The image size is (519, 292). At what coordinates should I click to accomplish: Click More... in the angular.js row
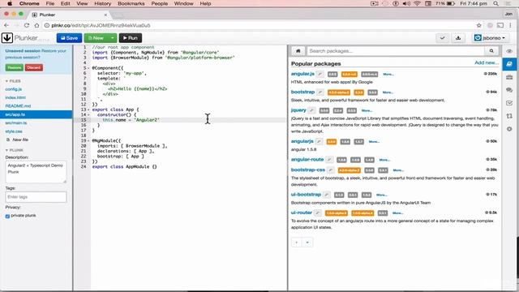click(x=388, y=75)
